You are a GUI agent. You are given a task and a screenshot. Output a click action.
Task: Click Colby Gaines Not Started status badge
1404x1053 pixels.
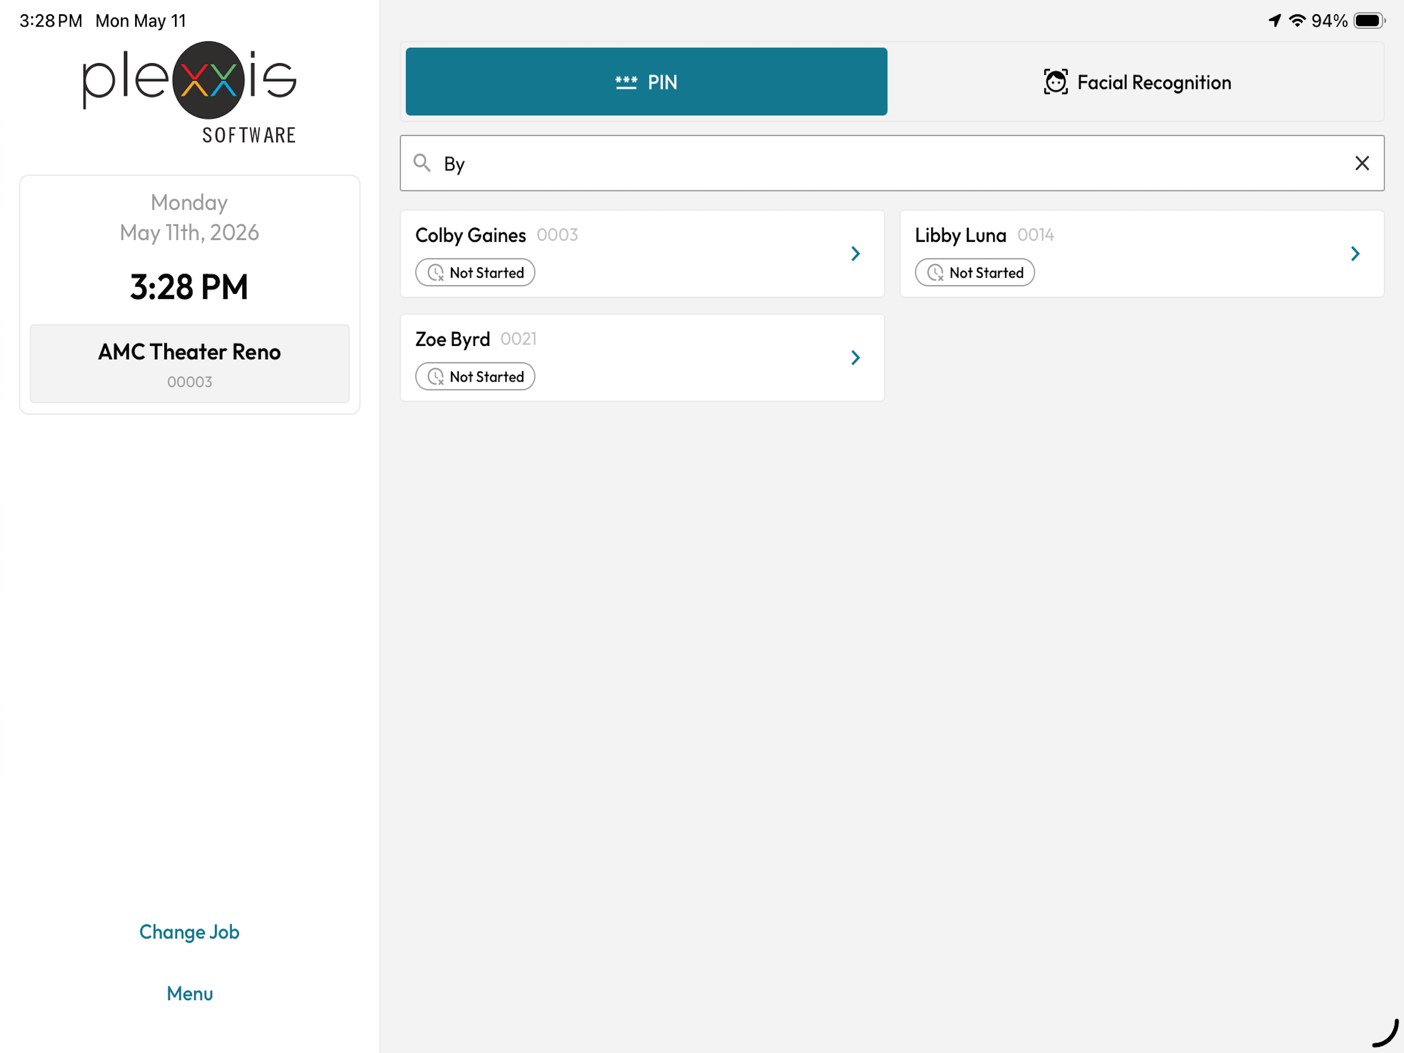475,273
